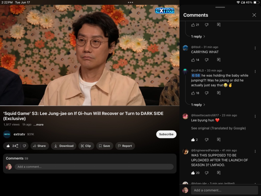The width and height of the screenshot is (261, 196).
Task: Subscribe to extratv channel
Action: 166,134
